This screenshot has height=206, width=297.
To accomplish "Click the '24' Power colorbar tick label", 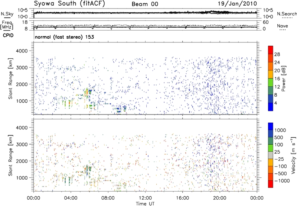I will pyautogui.click(x=277, y=62).
